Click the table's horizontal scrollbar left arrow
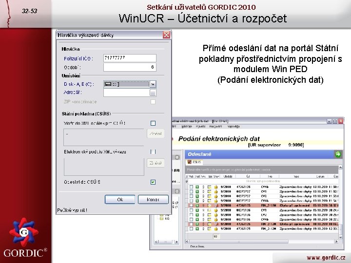 coord(187,242)
